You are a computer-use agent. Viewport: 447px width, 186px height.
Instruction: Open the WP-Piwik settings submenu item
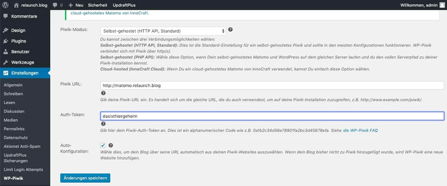(x=13, y=178)
